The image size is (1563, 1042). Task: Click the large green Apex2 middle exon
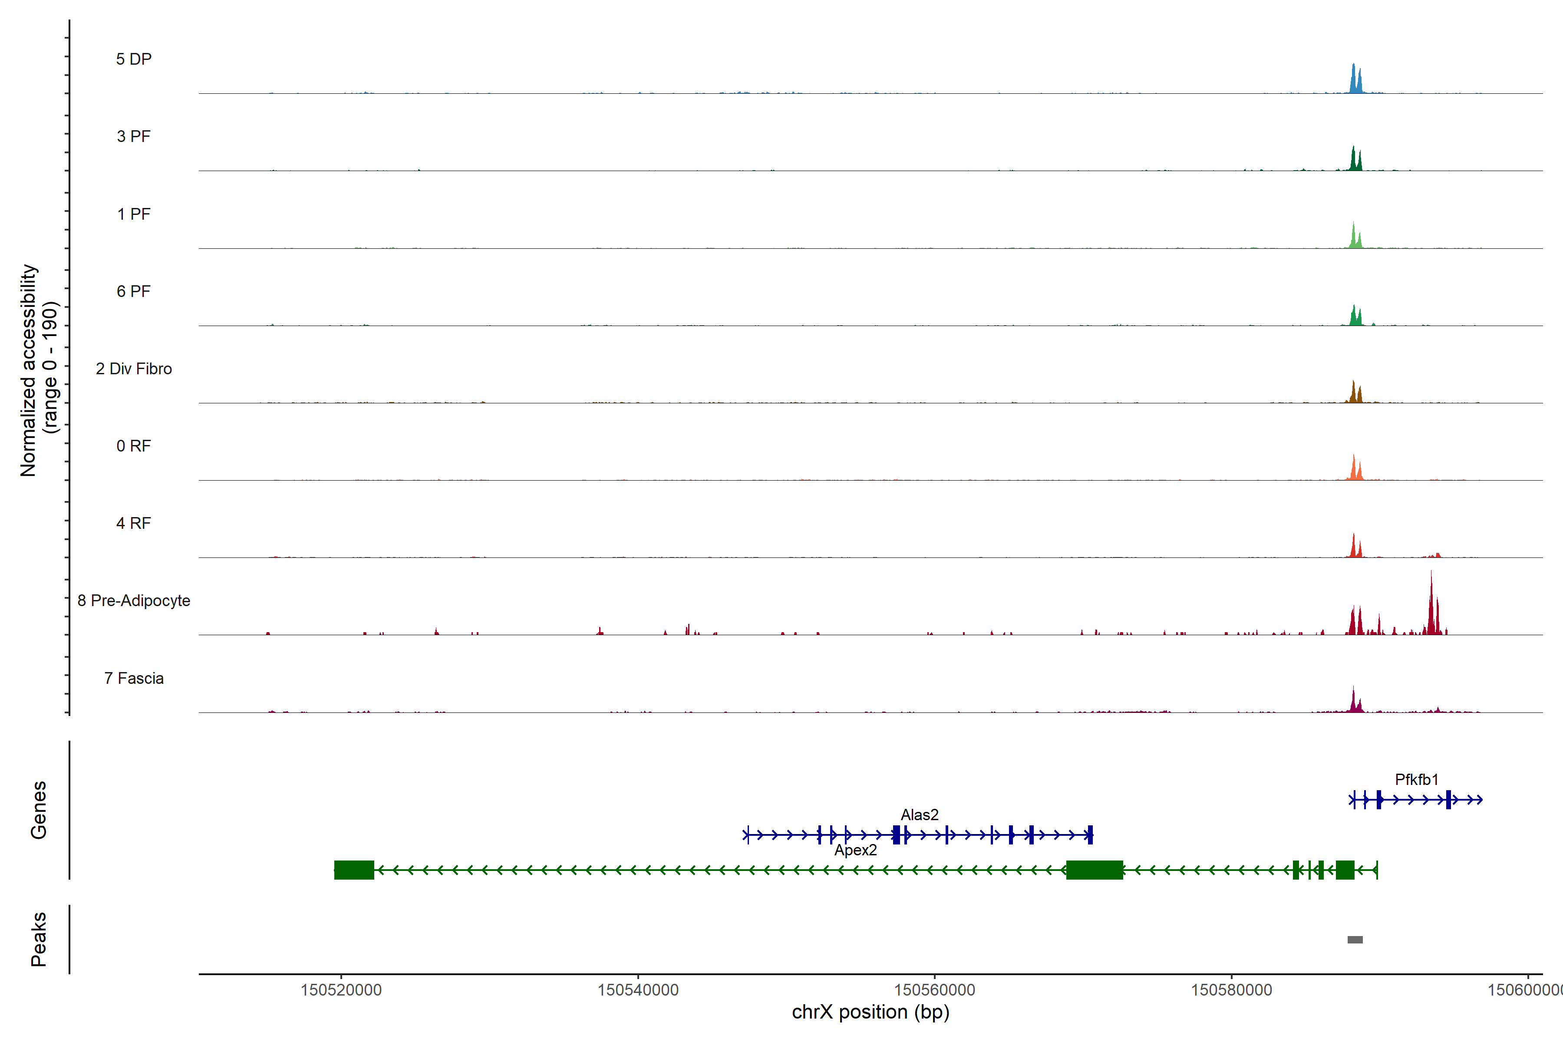[x=1095, y=870]
